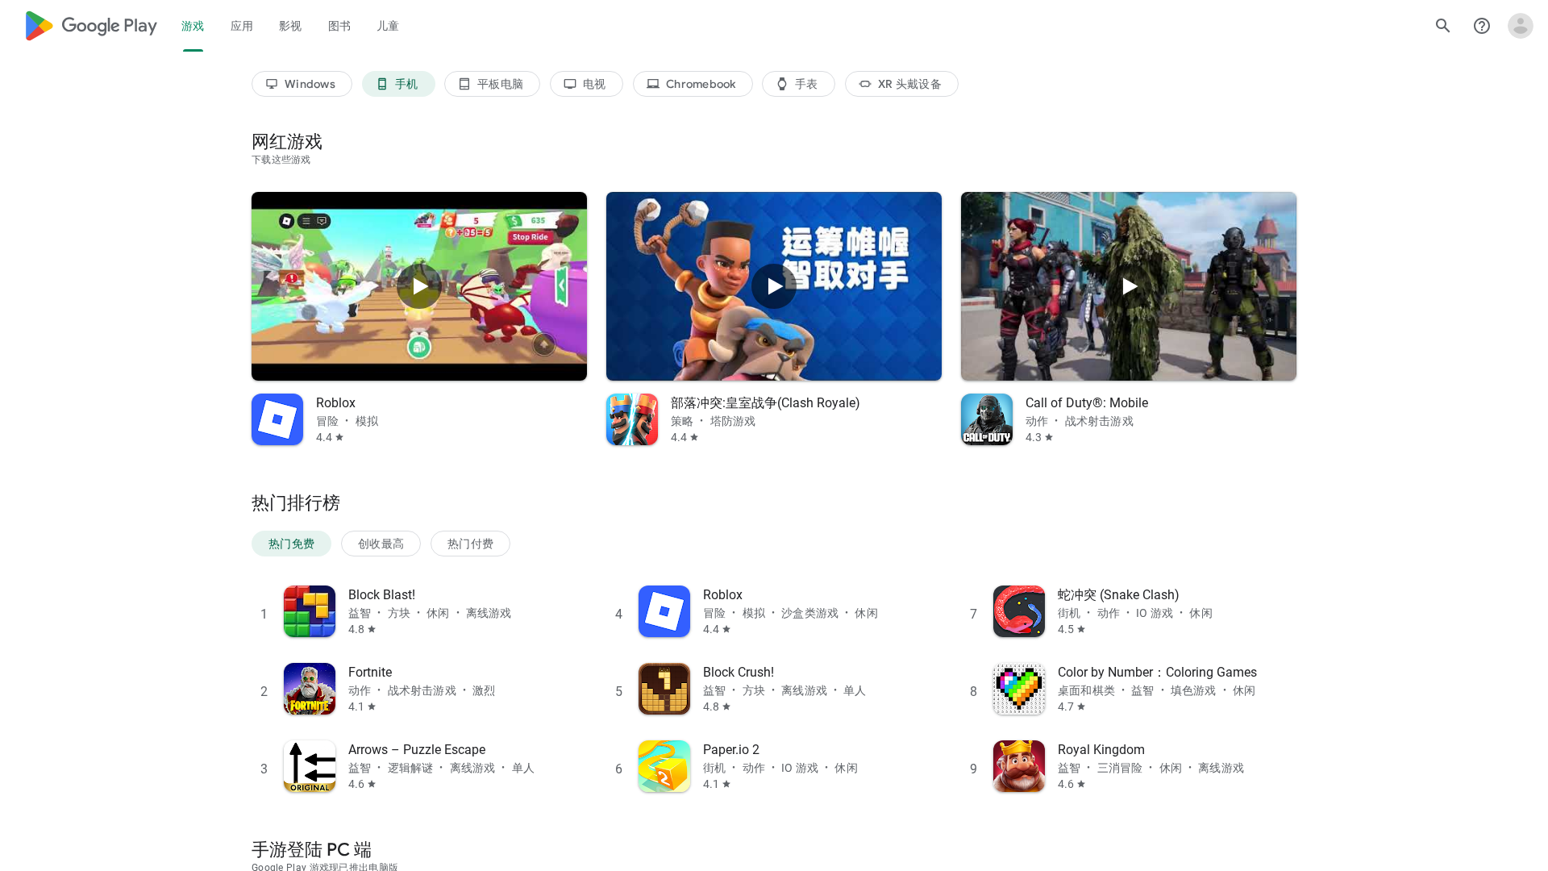Open the Fortnite app icon
This screenshot has height=871, width=1548.
pyautogui.click(x=310, y=689)
